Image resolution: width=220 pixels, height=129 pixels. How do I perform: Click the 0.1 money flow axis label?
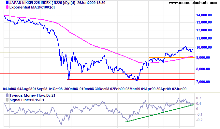(198, 104)
